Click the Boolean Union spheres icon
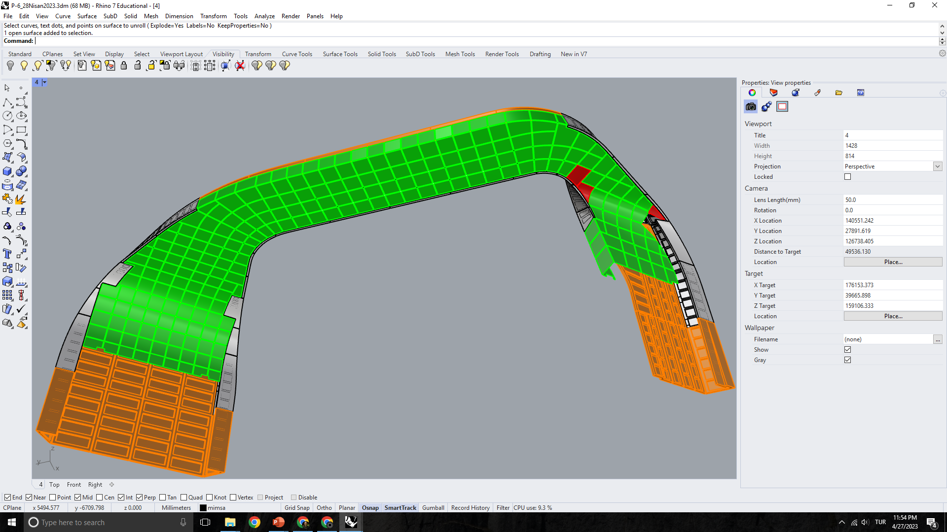947x532 pixels. click(x=21, y=171)
